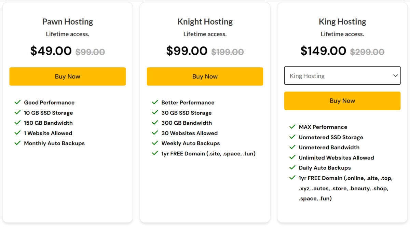This screenshot has width=410, height=234.
Task: Click Buy Now for Pawn Hosting
Action: click(67, 77)
